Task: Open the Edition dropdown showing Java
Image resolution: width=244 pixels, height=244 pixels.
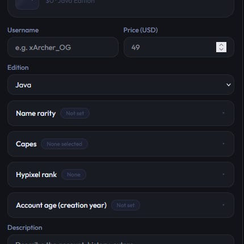Action: pos(121,85)
